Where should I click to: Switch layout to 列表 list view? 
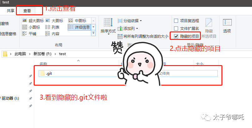point(52,27)
